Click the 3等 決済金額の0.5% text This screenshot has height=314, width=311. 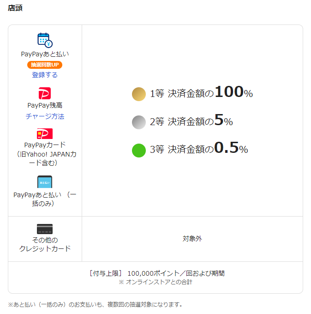199,148
